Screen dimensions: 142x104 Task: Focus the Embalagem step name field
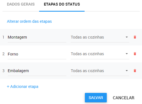pos(37,71)
